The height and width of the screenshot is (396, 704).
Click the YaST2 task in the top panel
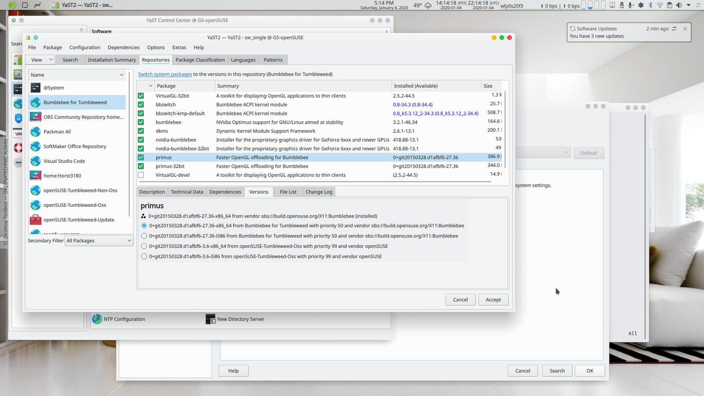(x=83, y=5)
